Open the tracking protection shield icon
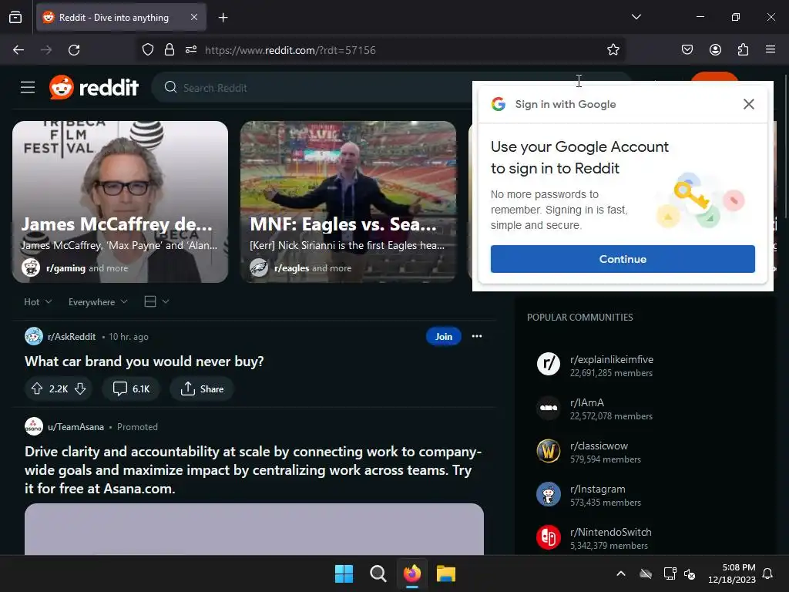The image size is (789, 592). pyautogui.click(x=147, y=50)
